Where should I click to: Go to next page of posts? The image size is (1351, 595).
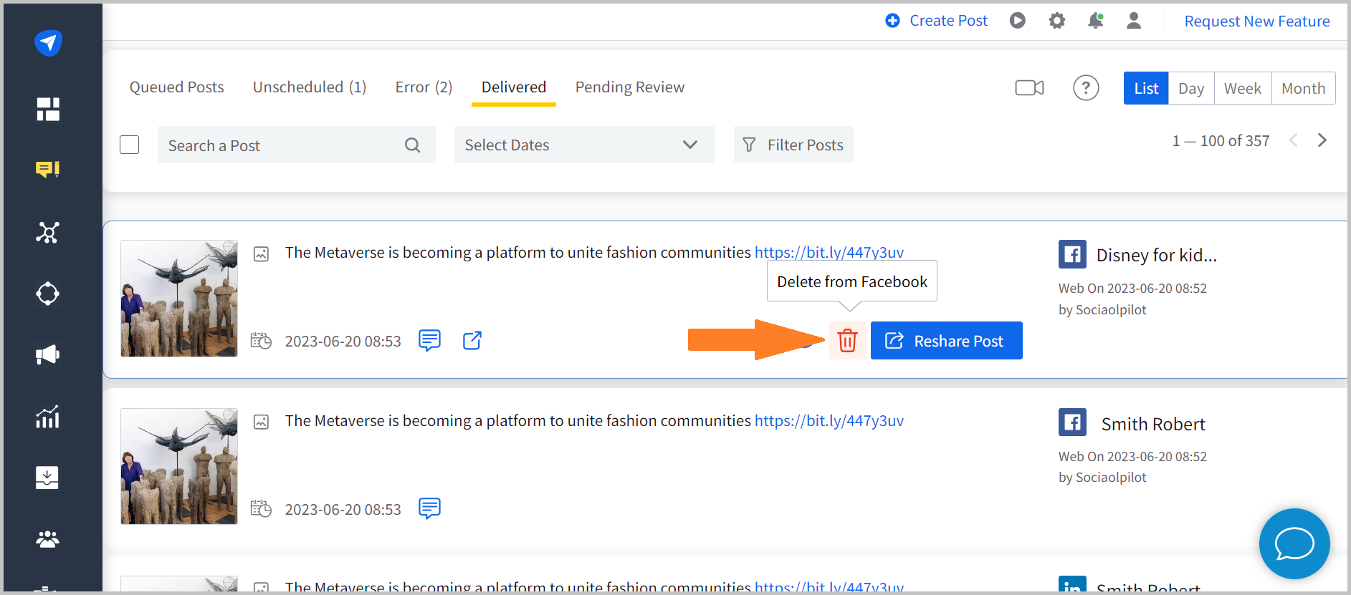coord(1322,140)
